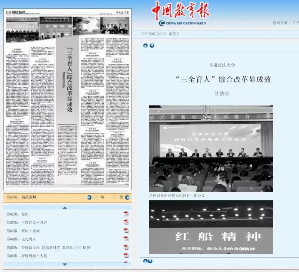The width and height of the screenshot is (299, 272).
Task: Expand page list with the down triangle
Action: click(65, 265)
